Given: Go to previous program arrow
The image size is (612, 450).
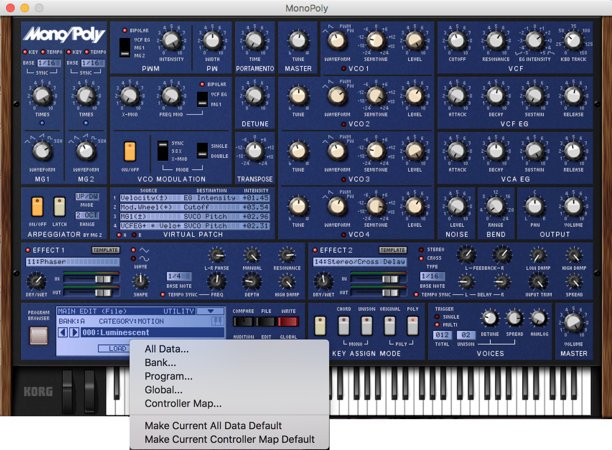Looking at the screenshot, I should [63, 332].
